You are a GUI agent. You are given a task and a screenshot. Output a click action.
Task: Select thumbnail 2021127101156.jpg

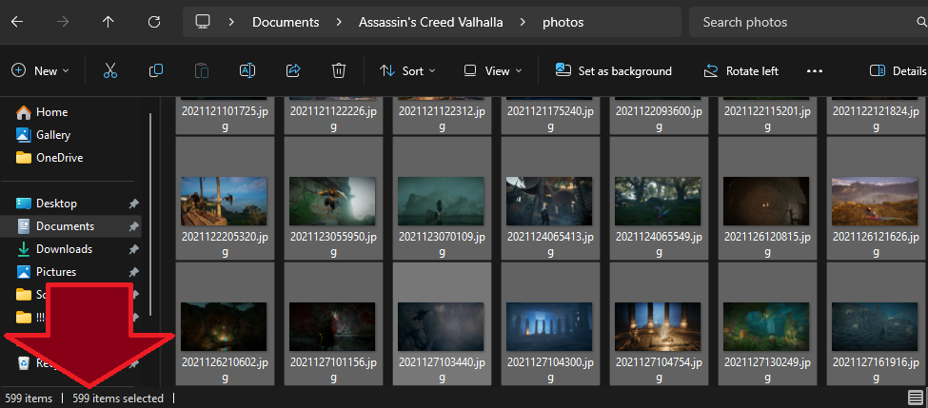pyautogui.click(x=332, y=327)
